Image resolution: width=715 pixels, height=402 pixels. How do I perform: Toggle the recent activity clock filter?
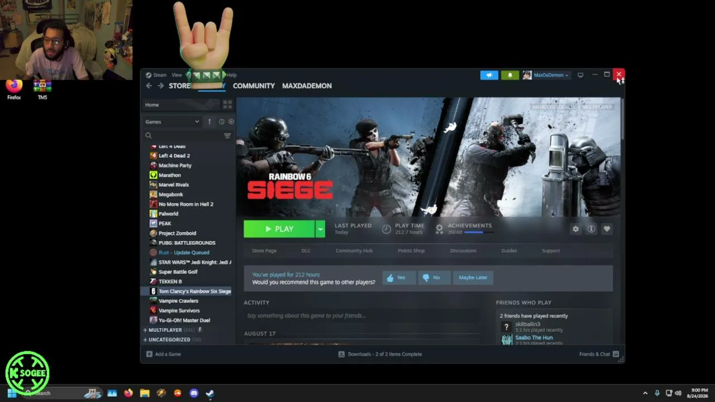click(x=222, y=122)
